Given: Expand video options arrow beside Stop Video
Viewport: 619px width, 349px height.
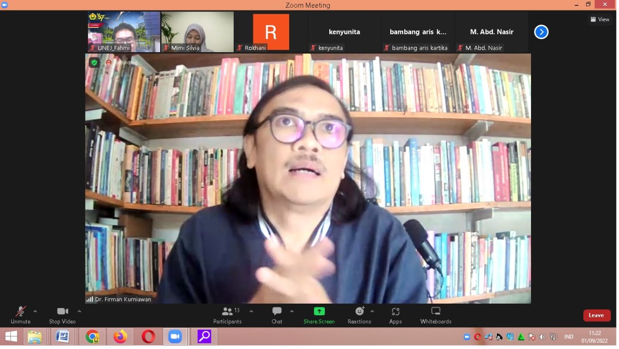Looking at the screenshot, I should pyautogui.click(x=79, y=311).
